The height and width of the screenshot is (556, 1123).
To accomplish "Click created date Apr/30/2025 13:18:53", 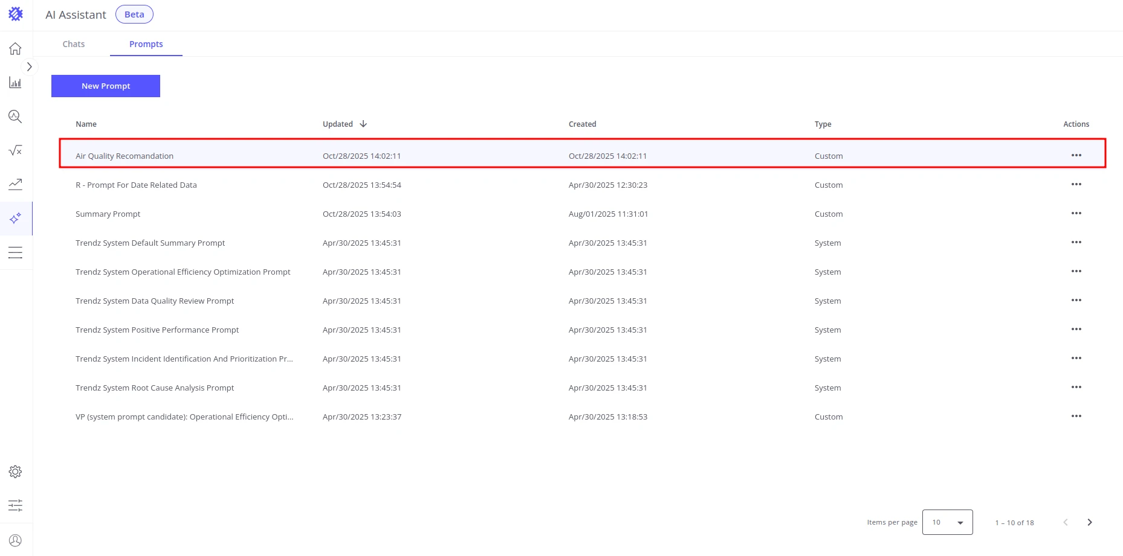I will pyautogui.click(x=607, y=417).
